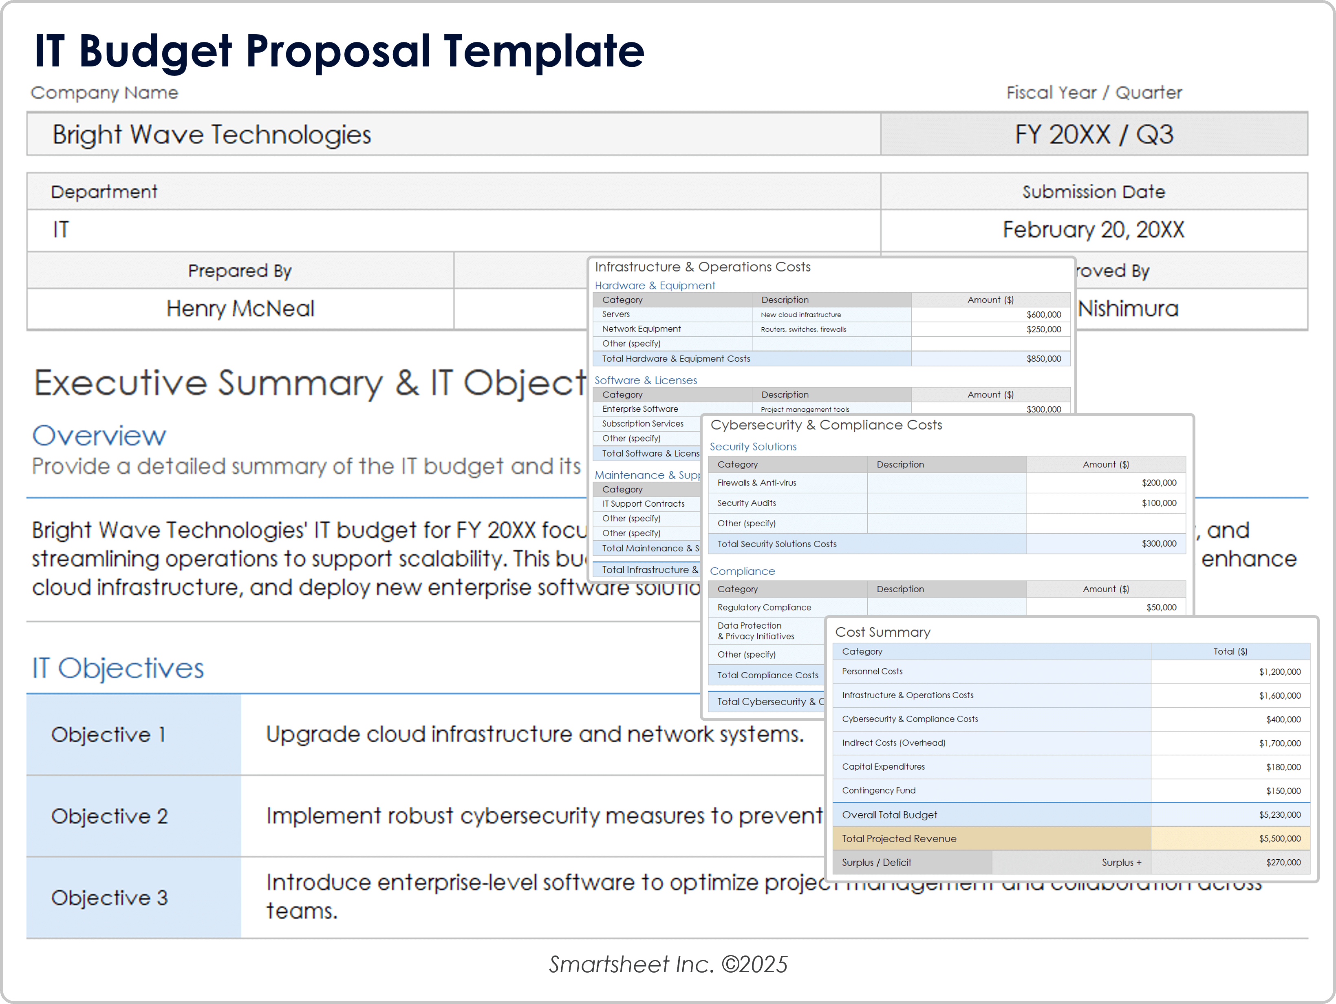The width and height of the screenshot is (1336, 1004).
Task: Select the FY 20XX / Q3 fiscal cell
Action: pos(1093,134)
